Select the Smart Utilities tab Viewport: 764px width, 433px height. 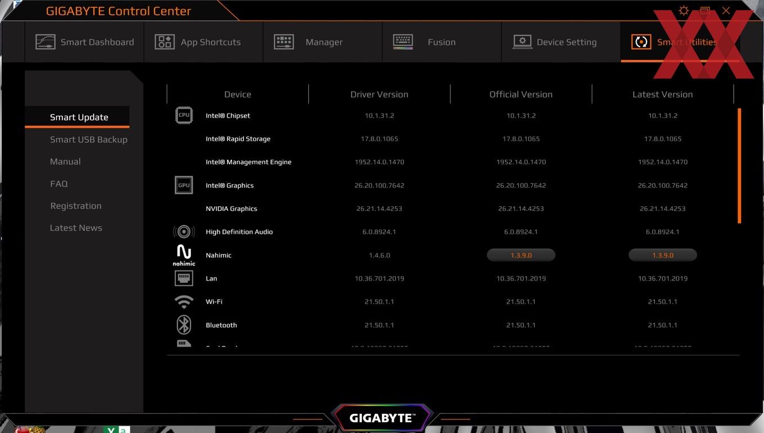(680, 42)
